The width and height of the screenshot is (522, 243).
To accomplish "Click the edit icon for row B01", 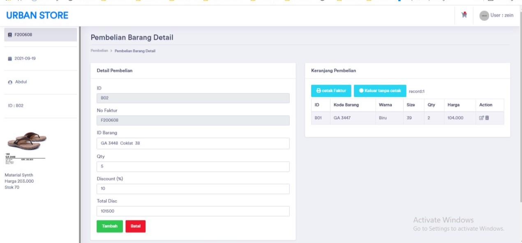I will coord(481,118).
